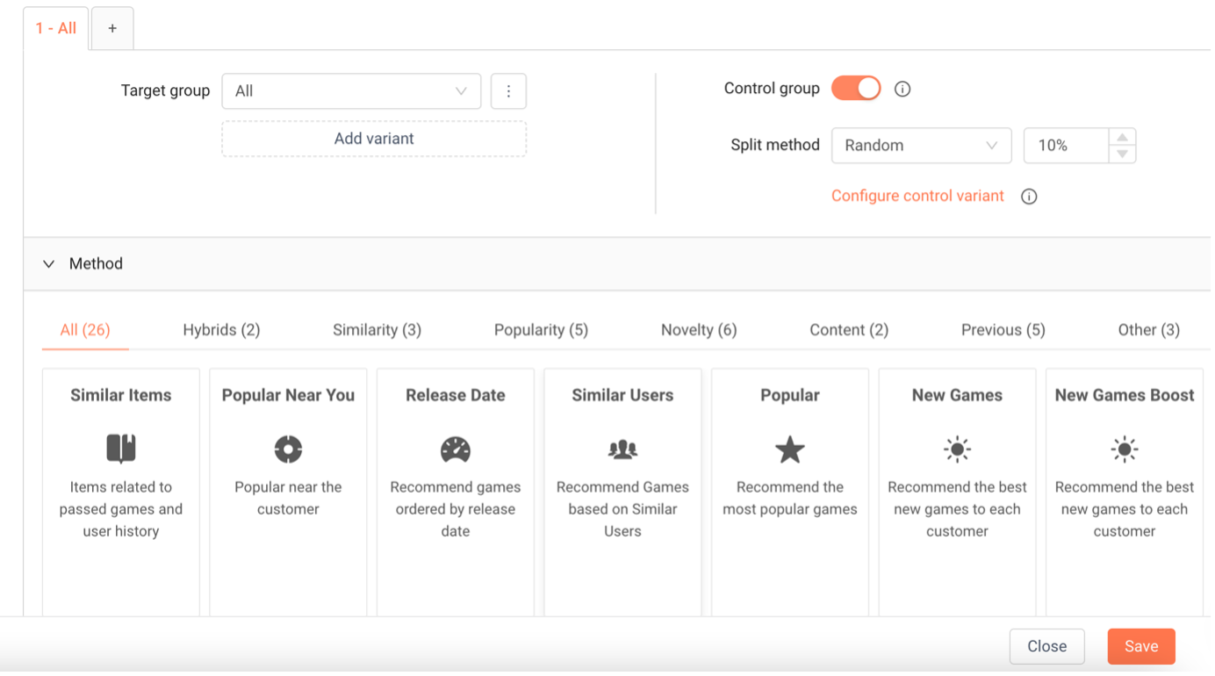
Task: Switch to the Hybrids (2) tab
Action: 221,330
